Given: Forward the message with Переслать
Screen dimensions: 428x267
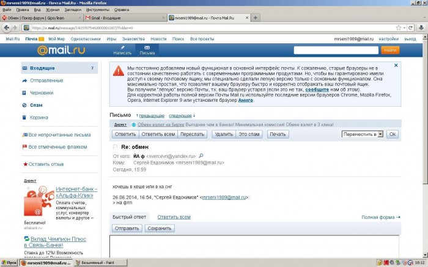Looking at the screenshot, I should click(x=192, y=134).
